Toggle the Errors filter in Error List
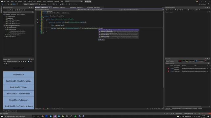This screenshot has height=118, width=211. [x=182, y=61]
